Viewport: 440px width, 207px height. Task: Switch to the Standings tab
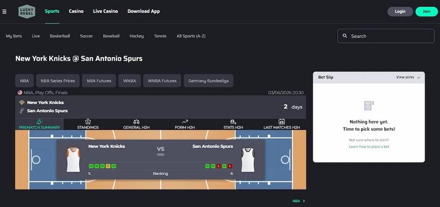88,124
